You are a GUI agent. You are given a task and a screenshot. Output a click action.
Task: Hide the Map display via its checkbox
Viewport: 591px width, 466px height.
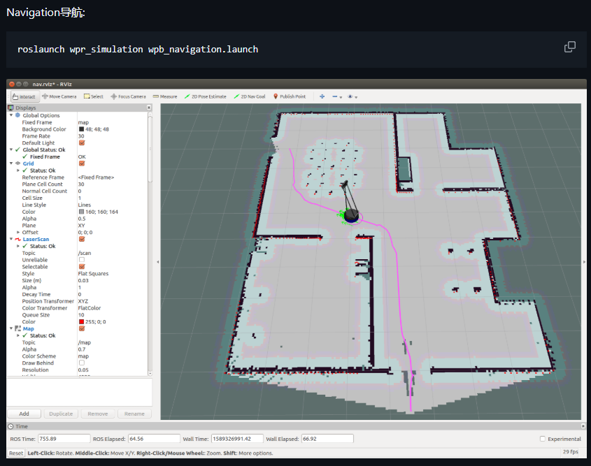pos(82,328)
